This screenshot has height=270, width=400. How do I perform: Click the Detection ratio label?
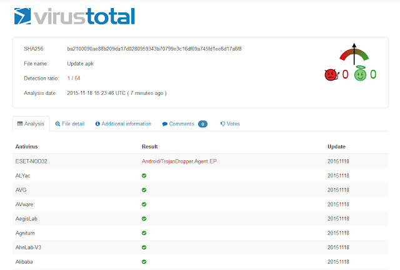coord(41,79)
